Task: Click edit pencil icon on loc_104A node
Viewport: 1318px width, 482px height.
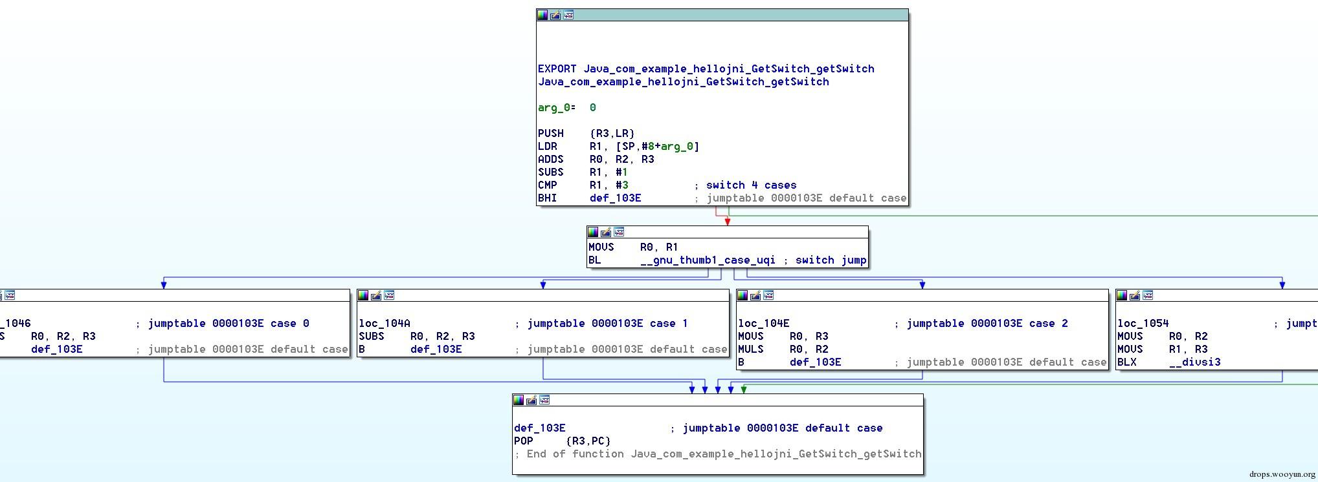Action: pyautogui.click(x=376, y=295)
